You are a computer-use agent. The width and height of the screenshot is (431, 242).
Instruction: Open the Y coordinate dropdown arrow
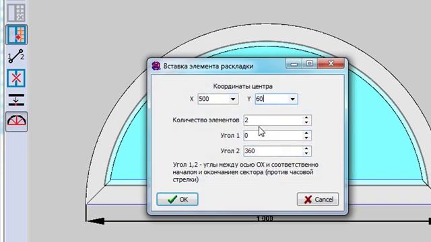[x=292, y=99]
